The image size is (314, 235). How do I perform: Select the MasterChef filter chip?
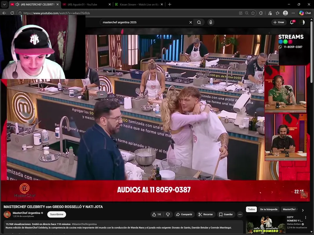tap(290, 209)
